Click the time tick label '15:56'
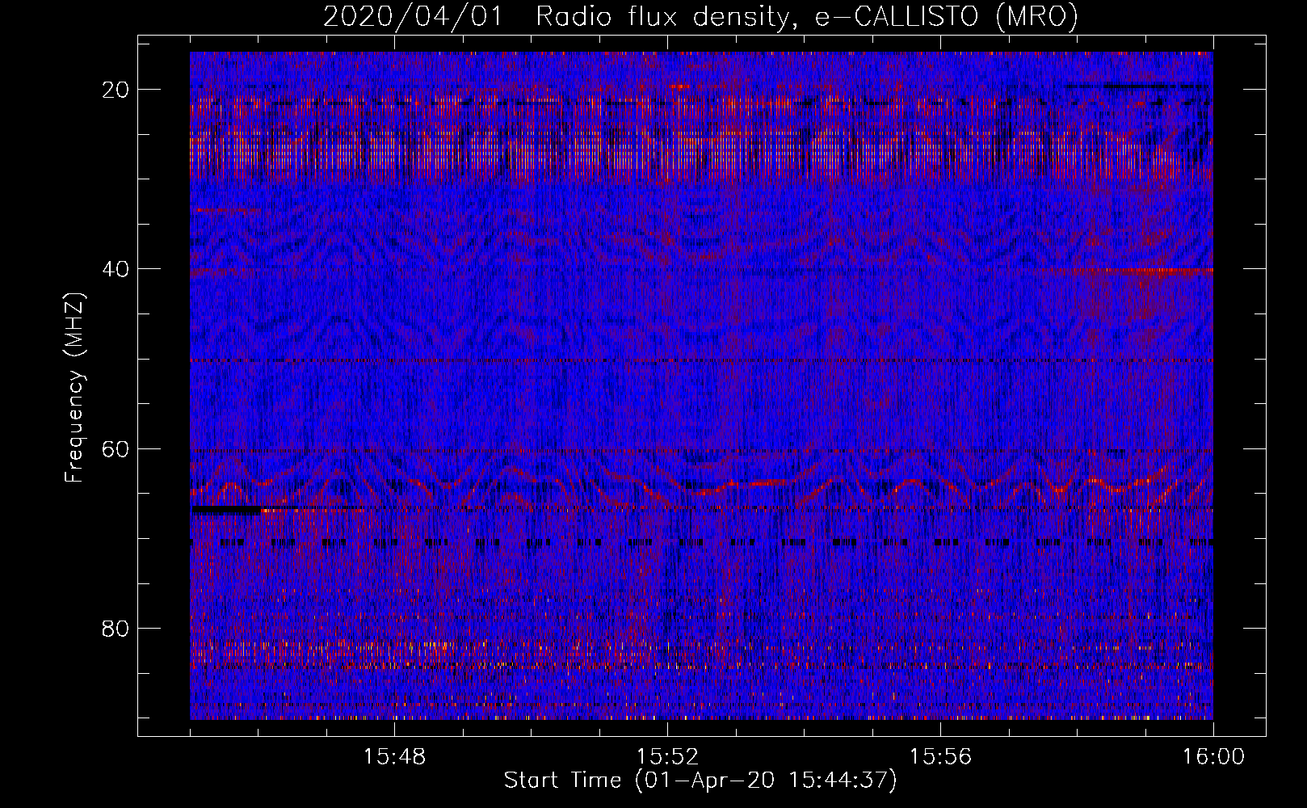The image size is (1307, 808). click(x=940, y=757)
